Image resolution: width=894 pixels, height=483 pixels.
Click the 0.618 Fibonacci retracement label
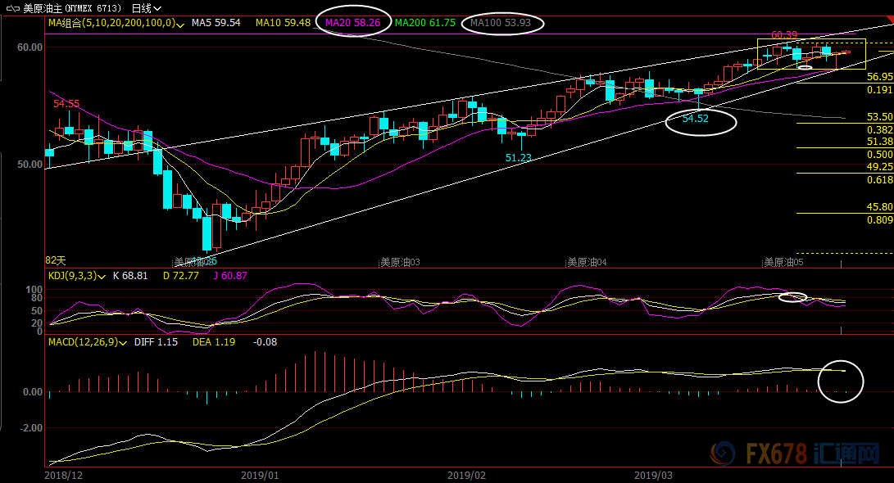point(878,179)
